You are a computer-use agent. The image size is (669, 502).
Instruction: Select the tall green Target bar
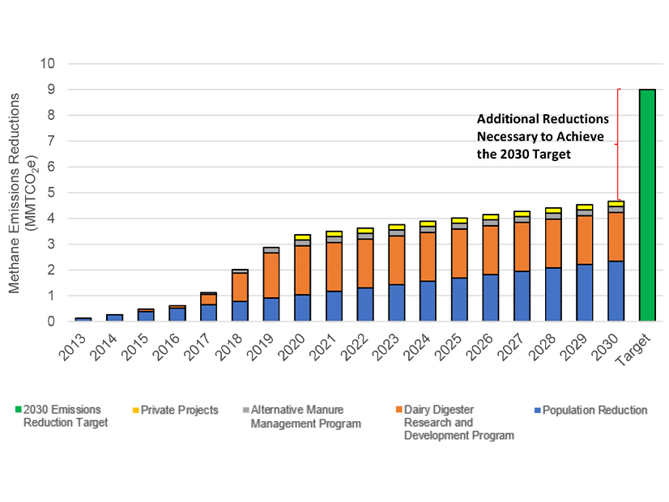point(646,205)
